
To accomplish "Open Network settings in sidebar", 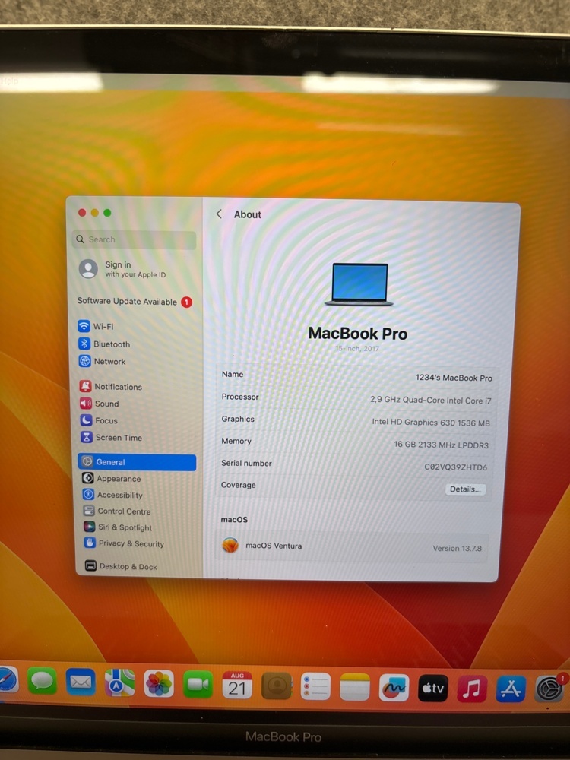I will (102, 362).
